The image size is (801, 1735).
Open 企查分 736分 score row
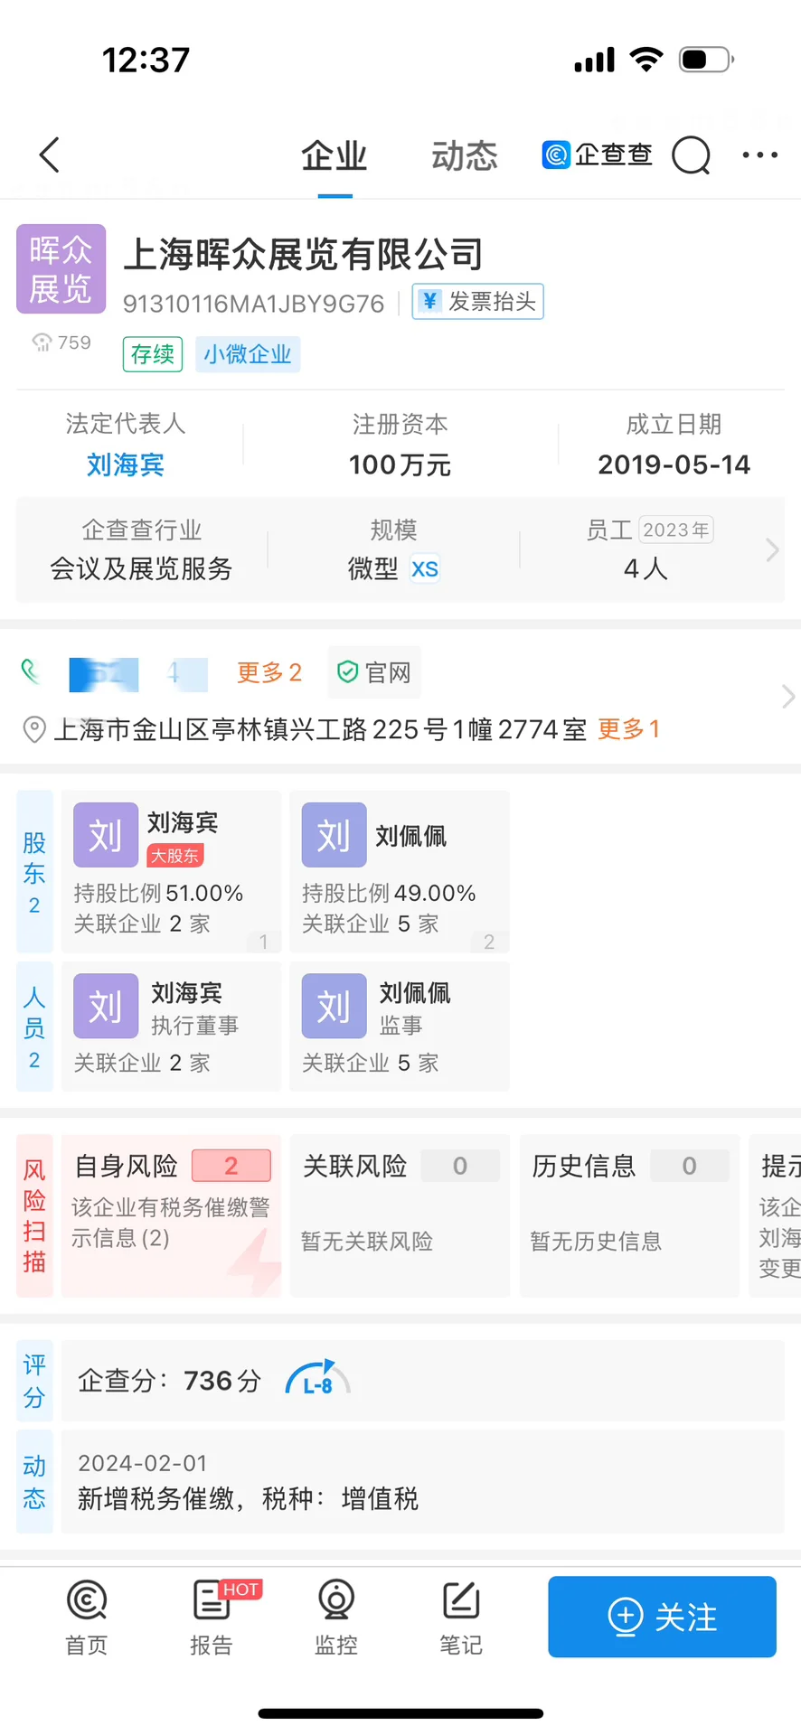click(422, 1381)
